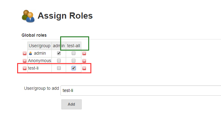This screenshot has height=114, width=221.
Task: Click right-side red X in Anonymous row
Action: tap(84, 61)
